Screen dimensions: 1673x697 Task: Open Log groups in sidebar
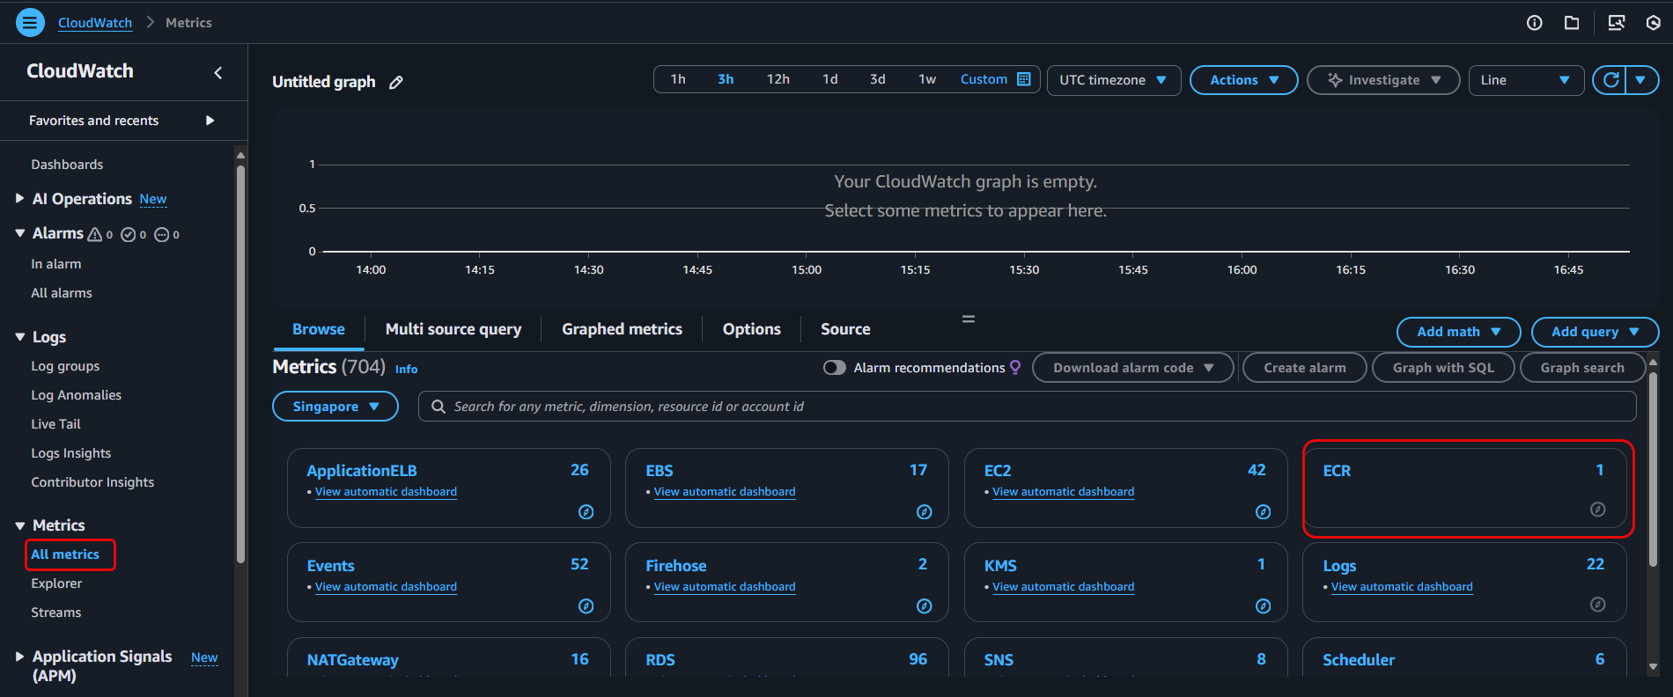tap(65, 366)
